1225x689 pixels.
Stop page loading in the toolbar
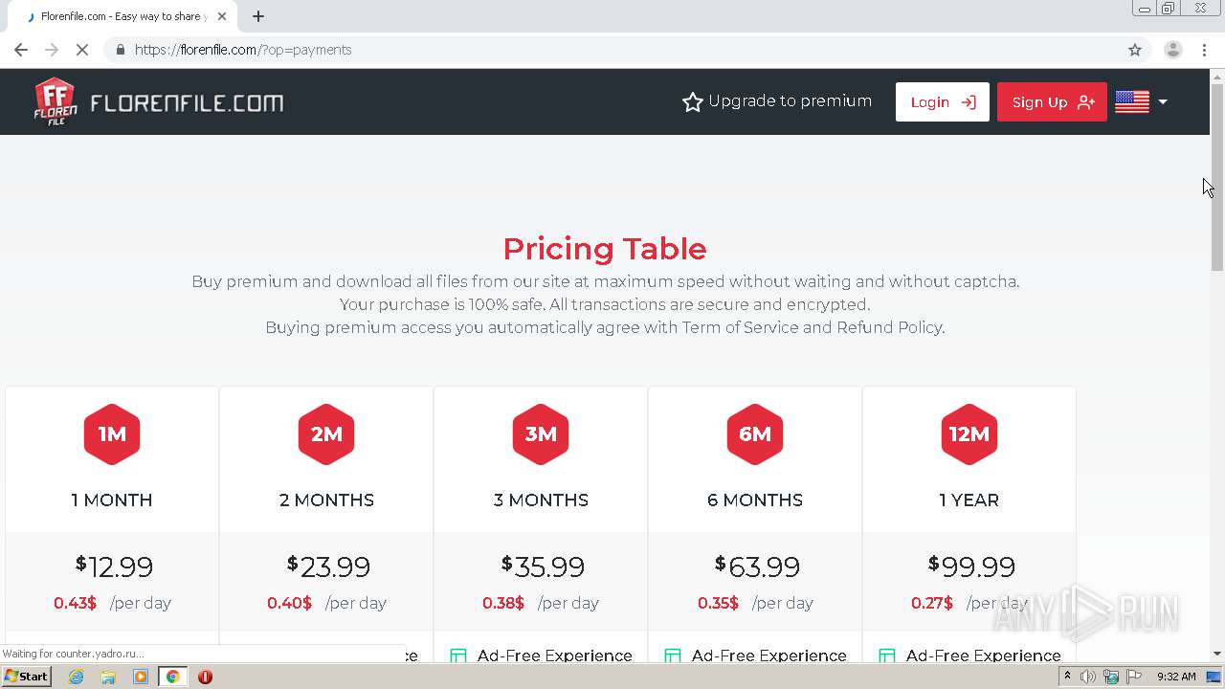tap(82, 50)
